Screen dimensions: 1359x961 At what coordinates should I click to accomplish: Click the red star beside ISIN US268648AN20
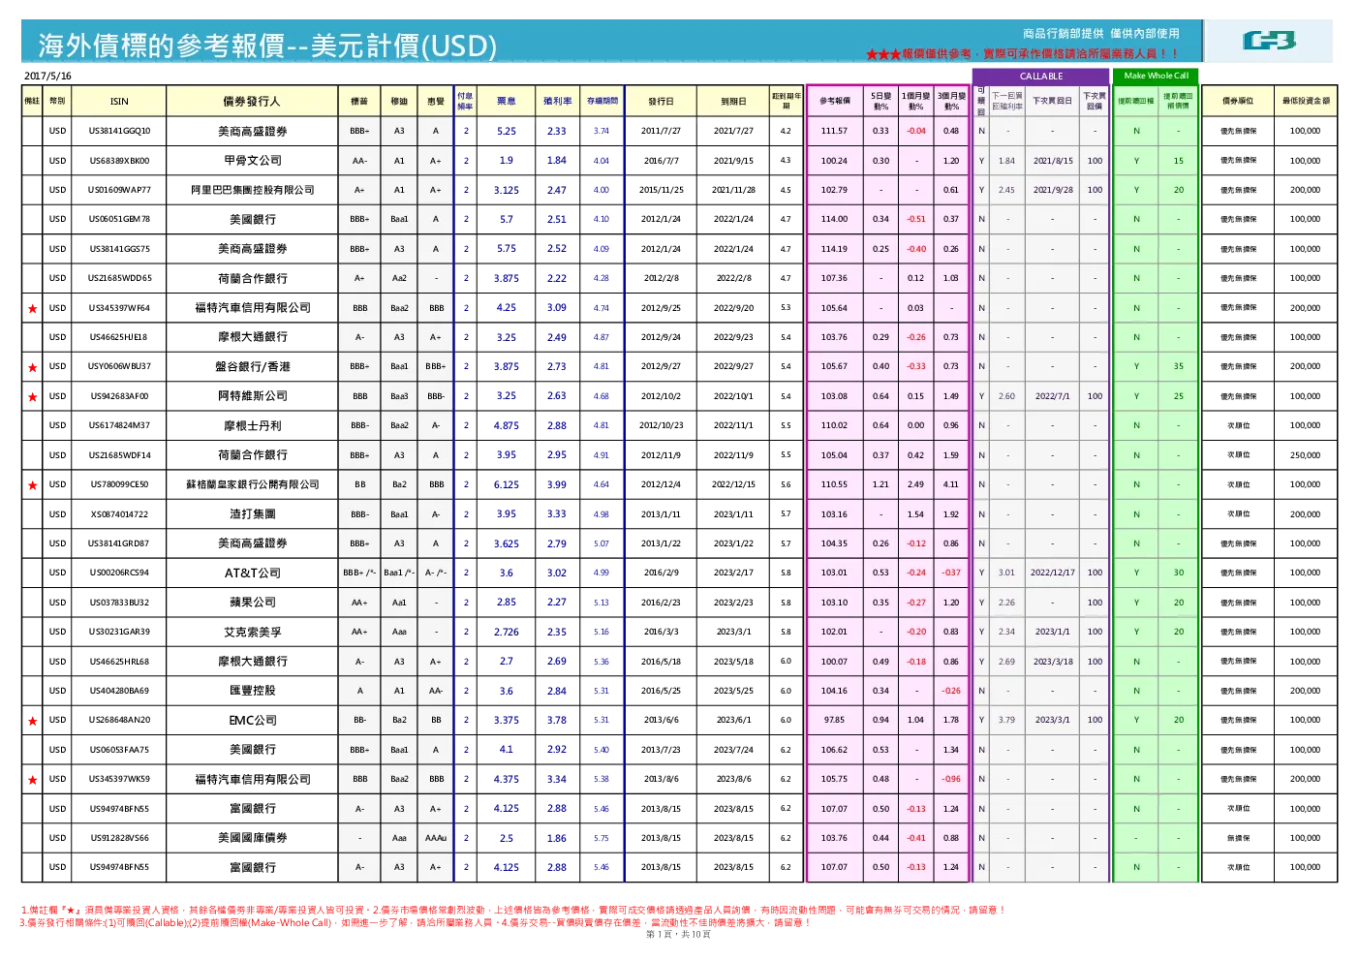click(x=32, y=721)
